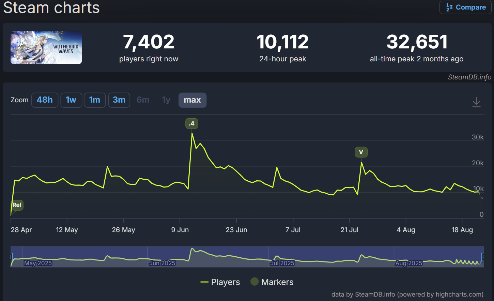
Task: Click the 28 Apr axis label
Action: coord(21,230)
